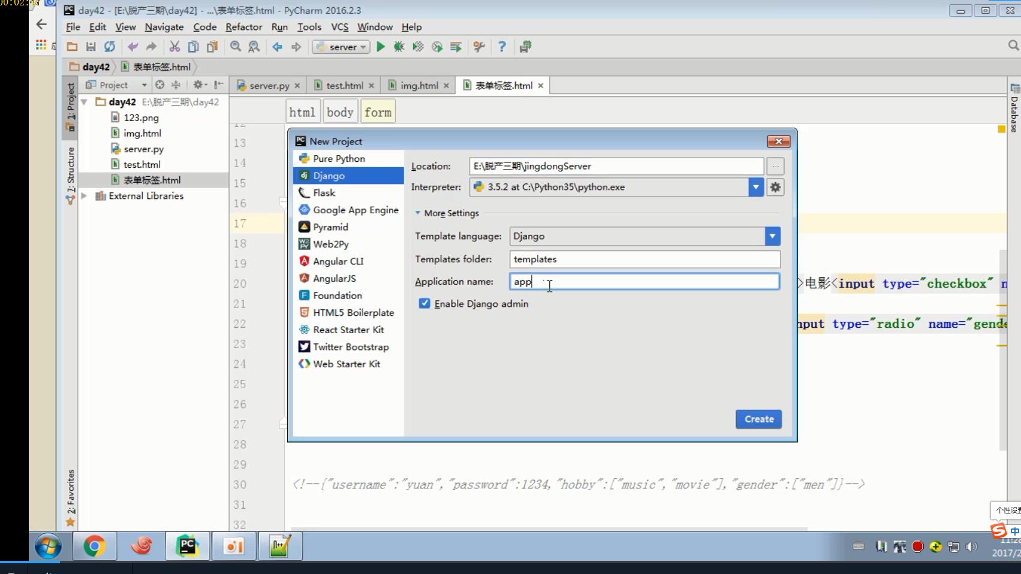Click the Synchronize toolbar icon
Image resolution: width=1021 pixels, height=574 pixels.
point(109,47)
